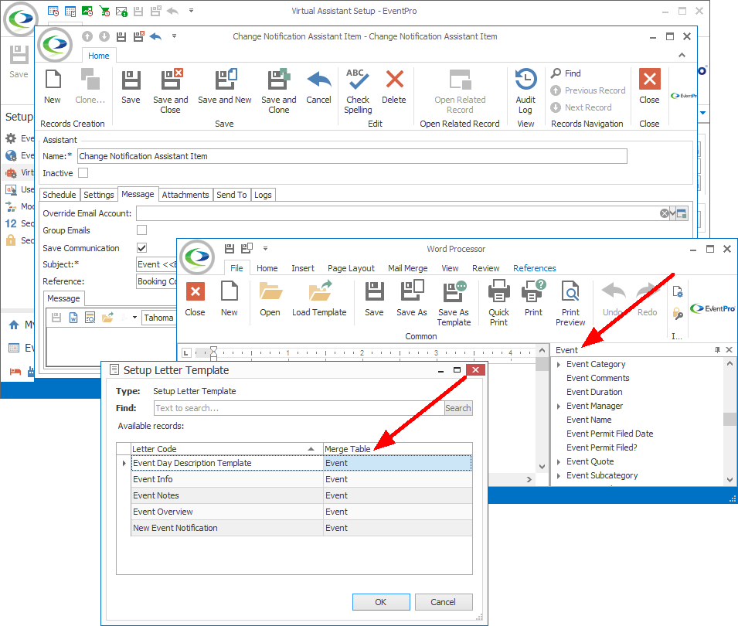This screenshot has width=738, height=626.
Task: Click Print icon in Word Processor
Action: pyautogui.click(x=534, y=299)
